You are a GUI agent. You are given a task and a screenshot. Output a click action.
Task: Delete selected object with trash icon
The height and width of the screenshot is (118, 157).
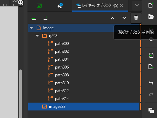pyautogui.click(x=136, y=18)
